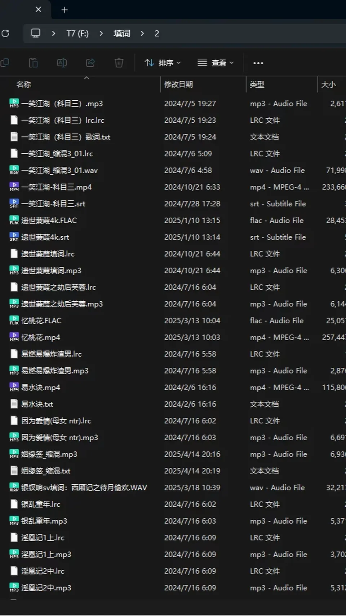
Task: Go to the 填词 folder in breadcrumb
Action: click(122, 34)
